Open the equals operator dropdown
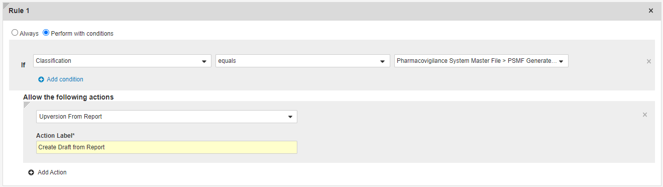This screenshot has height=187, width=663. (x=303, y=61)
